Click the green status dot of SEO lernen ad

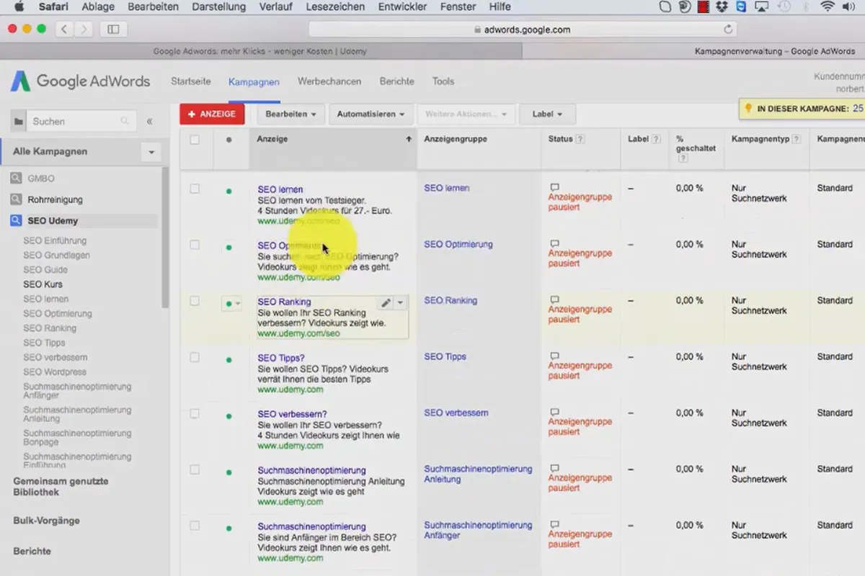click(x=229, y=191)
